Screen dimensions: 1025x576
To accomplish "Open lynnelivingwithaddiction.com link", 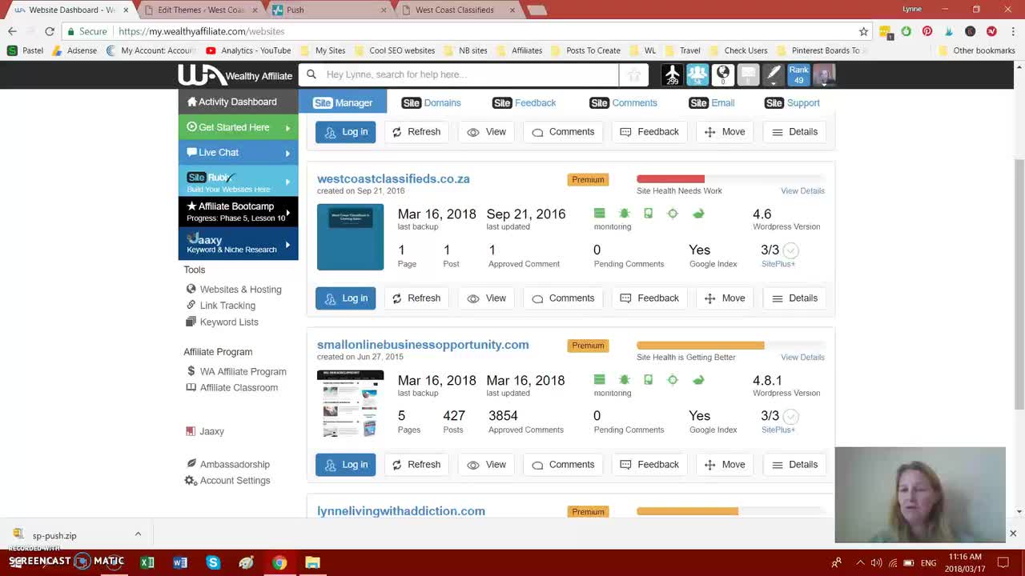I will [x=401, y=510].
